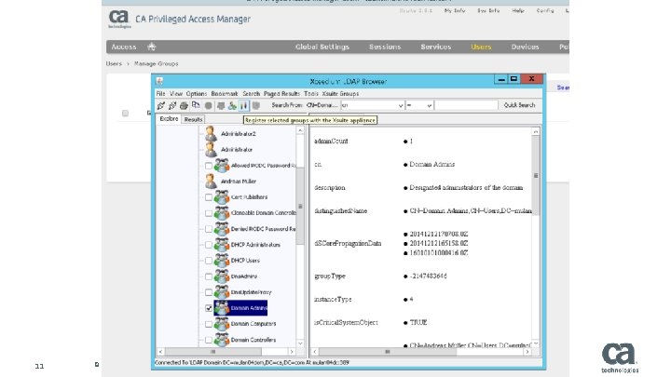The image size is (671, 377).
Task: Open the Options menu
Action: tap(197, 94)
